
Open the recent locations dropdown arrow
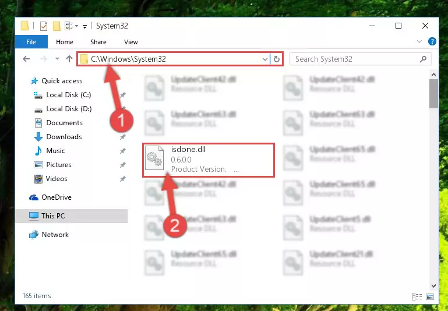[x=58, y=59]
